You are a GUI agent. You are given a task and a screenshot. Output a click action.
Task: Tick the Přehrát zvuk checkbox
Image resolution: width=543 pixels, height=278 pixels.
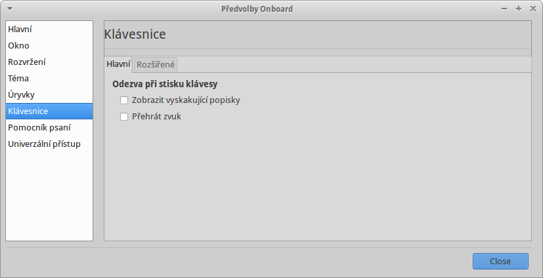[124, 117]
